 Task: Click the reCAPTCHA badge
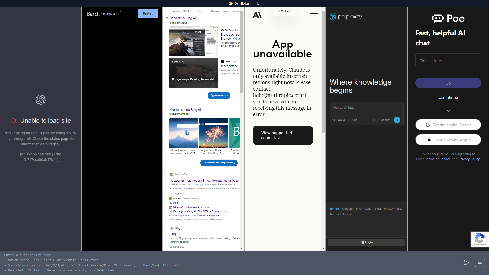pyautogui.click(x=480, y=239)
